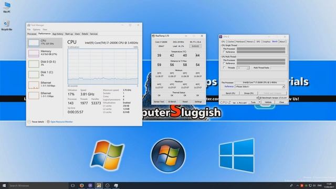Switch to the Performance tab
Viewport: 336px width, 189px height.
[x=44, y=34]
